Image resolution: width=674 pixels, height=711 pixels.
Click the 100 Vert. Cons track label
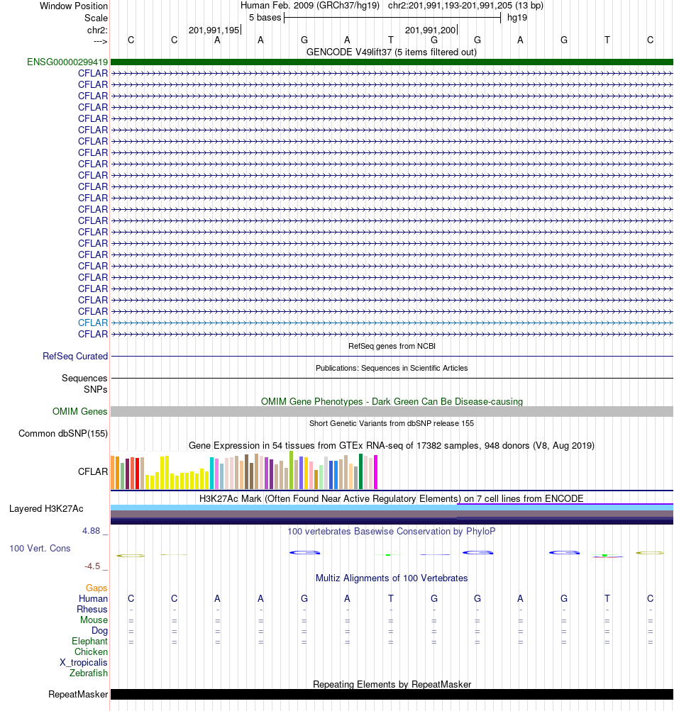click(x=40, y=549)
